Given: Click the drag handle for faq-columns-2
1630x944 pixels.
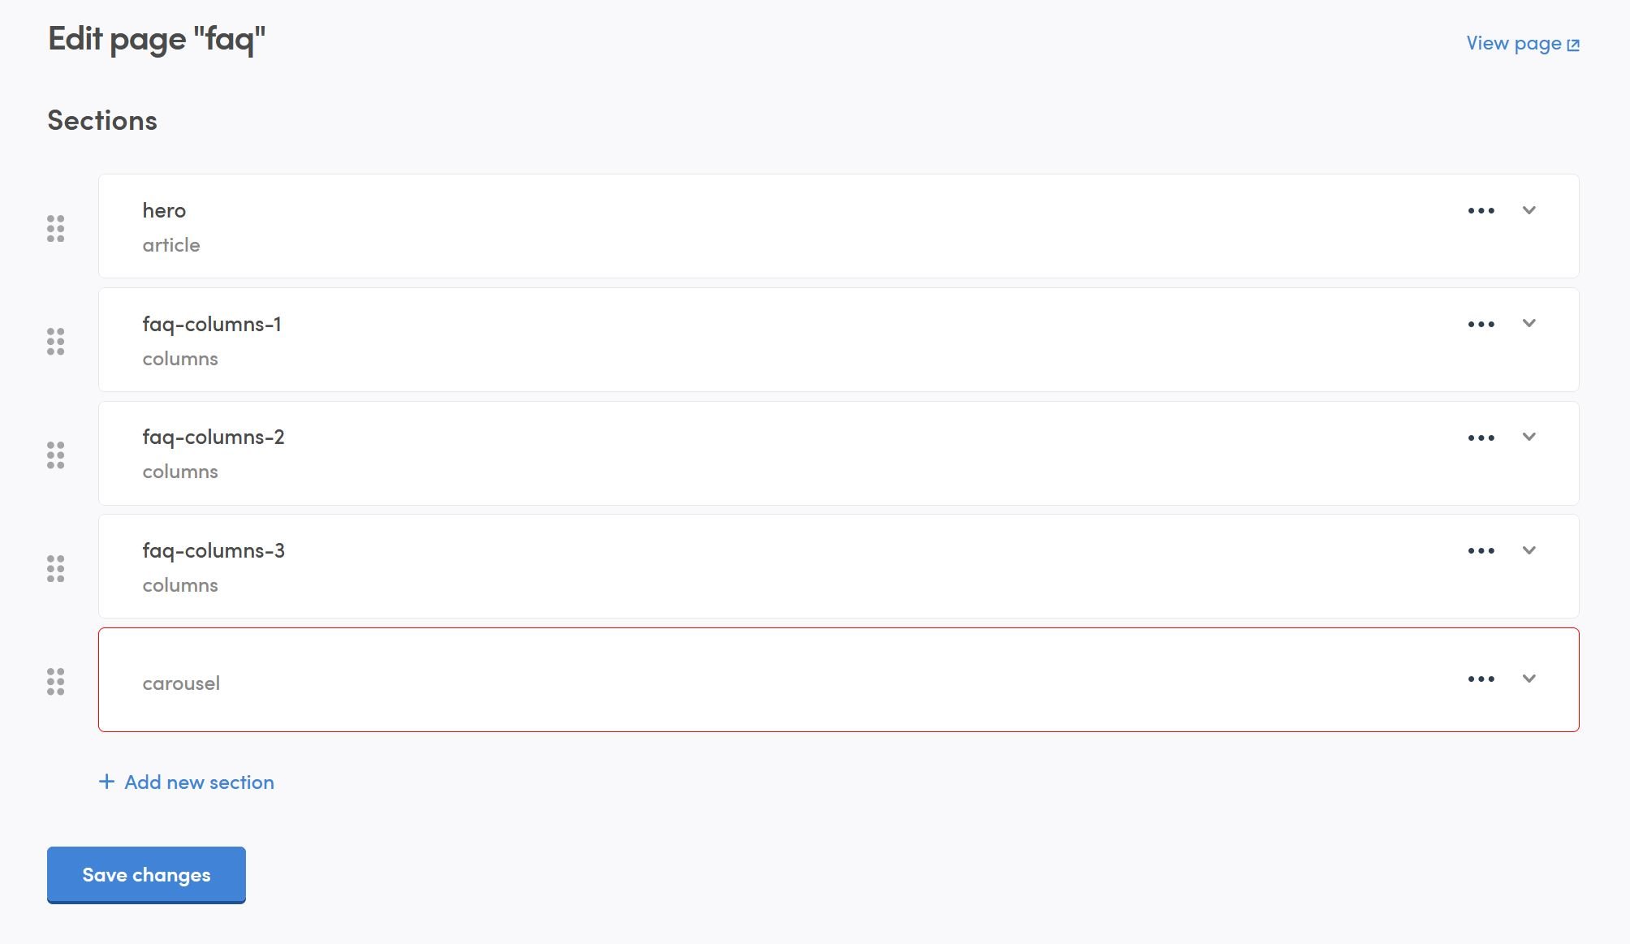Looking at the screenshot, I should [55, 455].
